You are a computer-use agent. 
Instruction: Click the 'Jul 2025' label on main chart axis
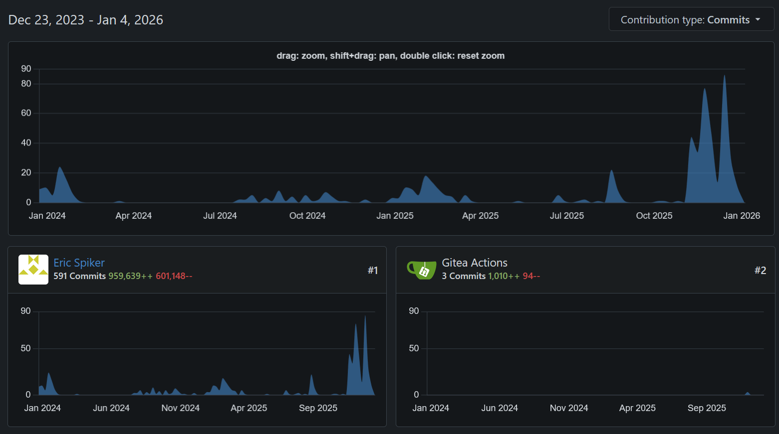click(566, 216)
